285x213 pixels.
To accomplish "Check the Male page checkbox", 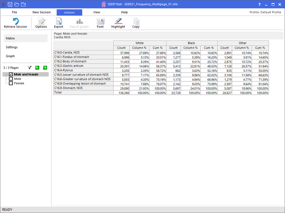I will [11, 79].
